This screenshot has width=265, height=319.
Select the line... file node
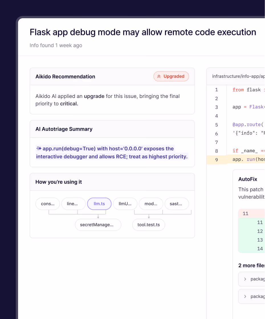[x=73, y=204]
